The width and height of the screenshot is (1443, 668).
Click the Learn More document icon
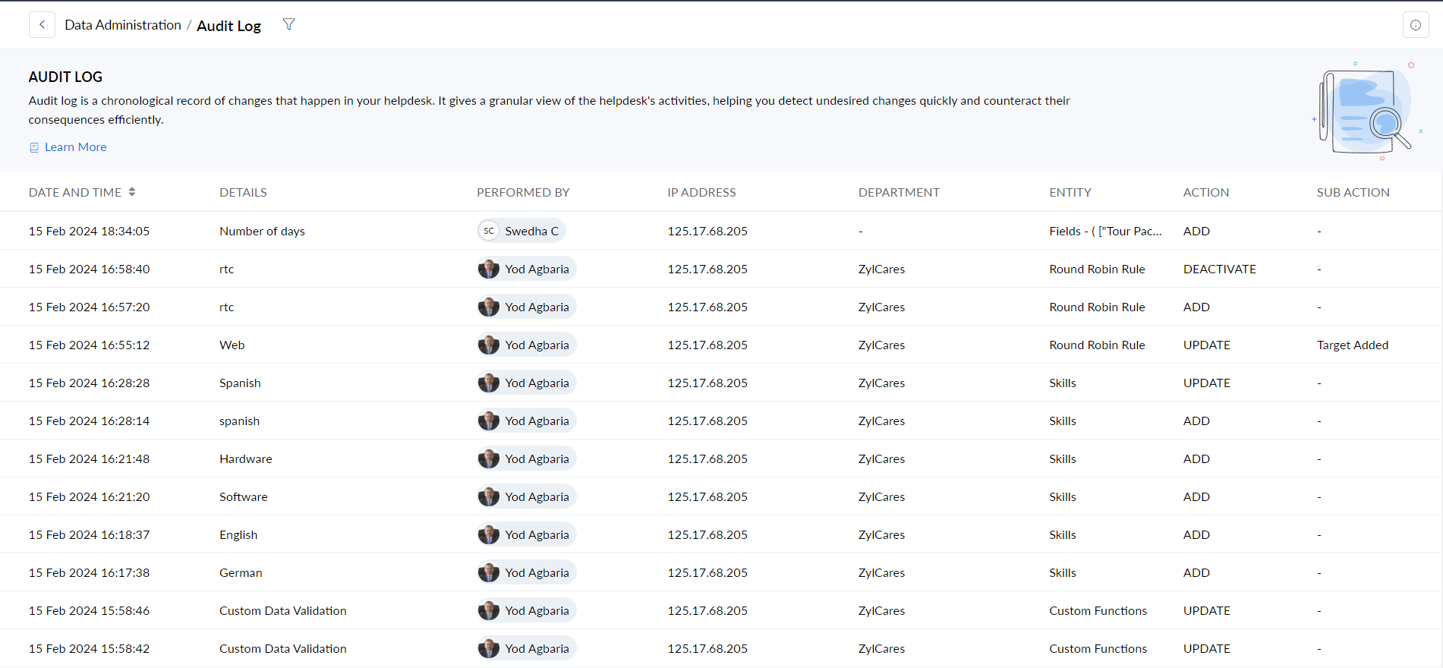[x=34, y=147]
